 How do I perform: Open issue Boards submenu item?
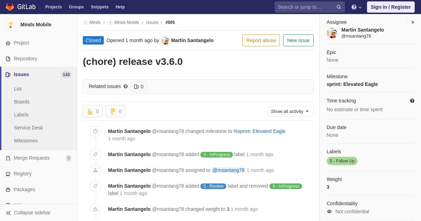click(x=22, y=102)
